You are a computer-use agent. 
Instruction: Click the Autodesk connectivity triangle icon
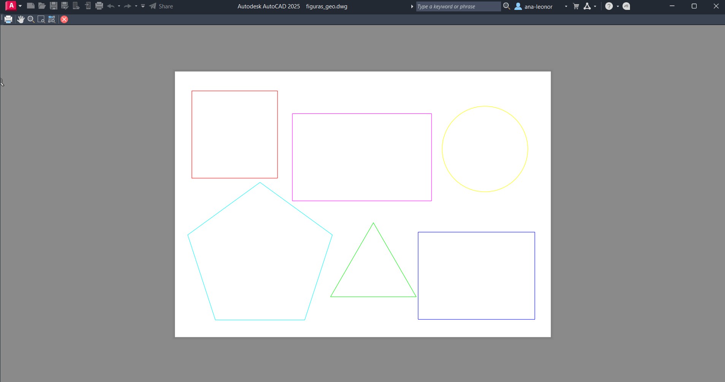(x=587, y=6)
